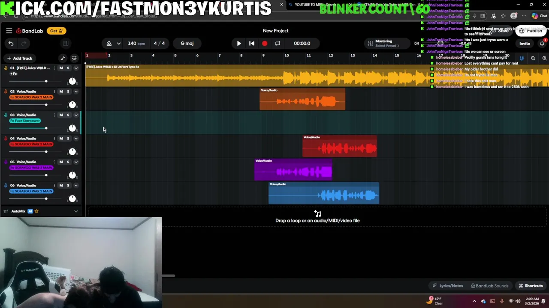Click the Publish button
The image size is (549, 308).
(x=531, y=31)
